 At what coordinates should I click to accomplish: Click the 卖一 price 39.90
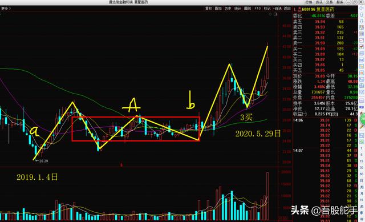pos(320,43)
